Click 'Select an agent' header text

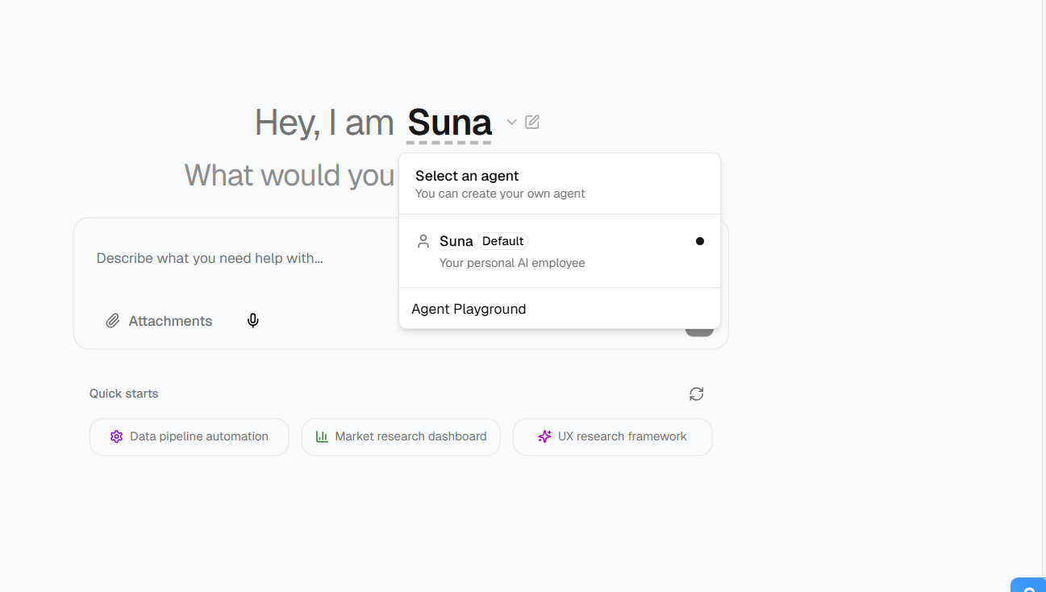(467, 176)
